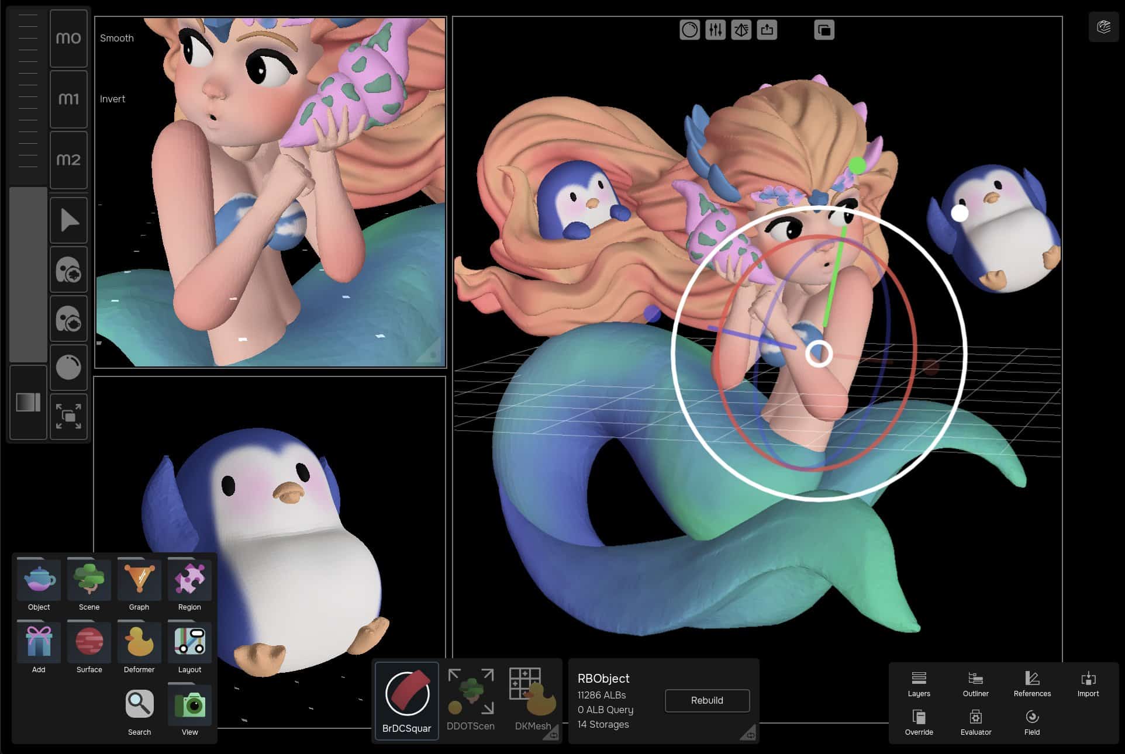
Task: Open the sliders settings icon in viewport toolbar
Action: (716, 30)
